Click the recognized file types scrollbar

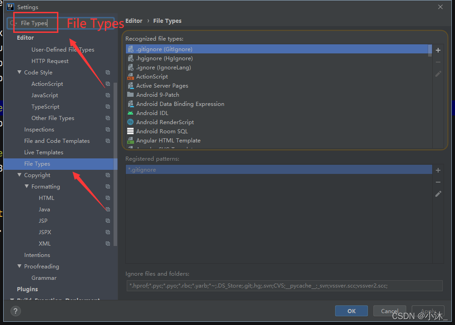point(430,50)
